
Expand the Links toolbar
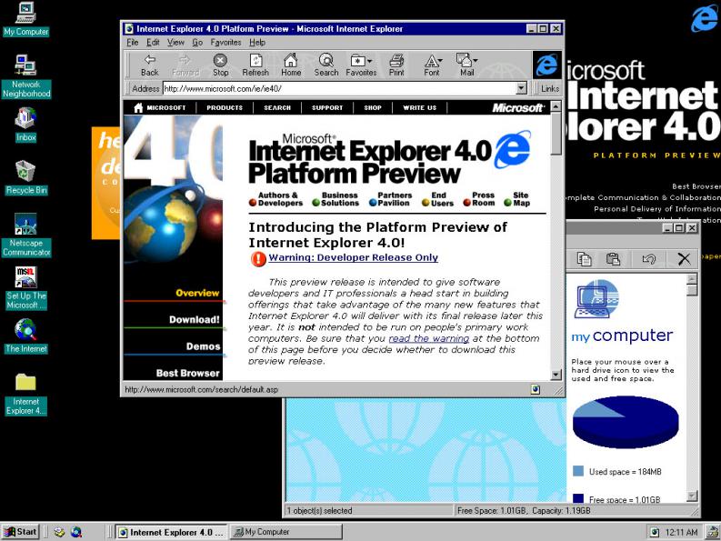click(550, 88)
